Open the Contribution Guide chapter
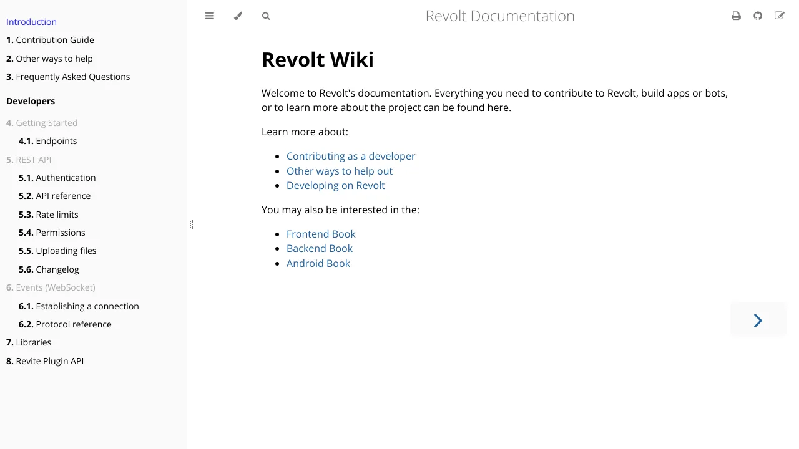The height and width of the screenshot is (449, 799). point(50,40)
